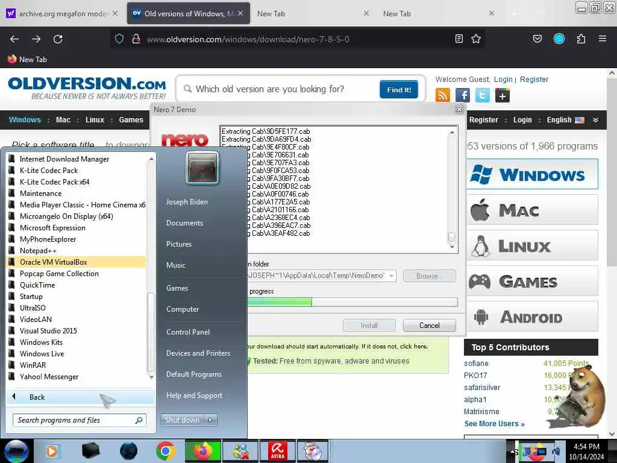Click the Nero extraction progress bar

pos(352,302)
